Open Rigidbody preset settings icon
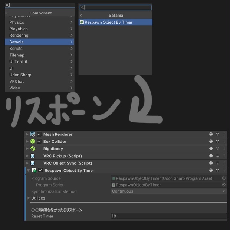 [x=217, y=148]
